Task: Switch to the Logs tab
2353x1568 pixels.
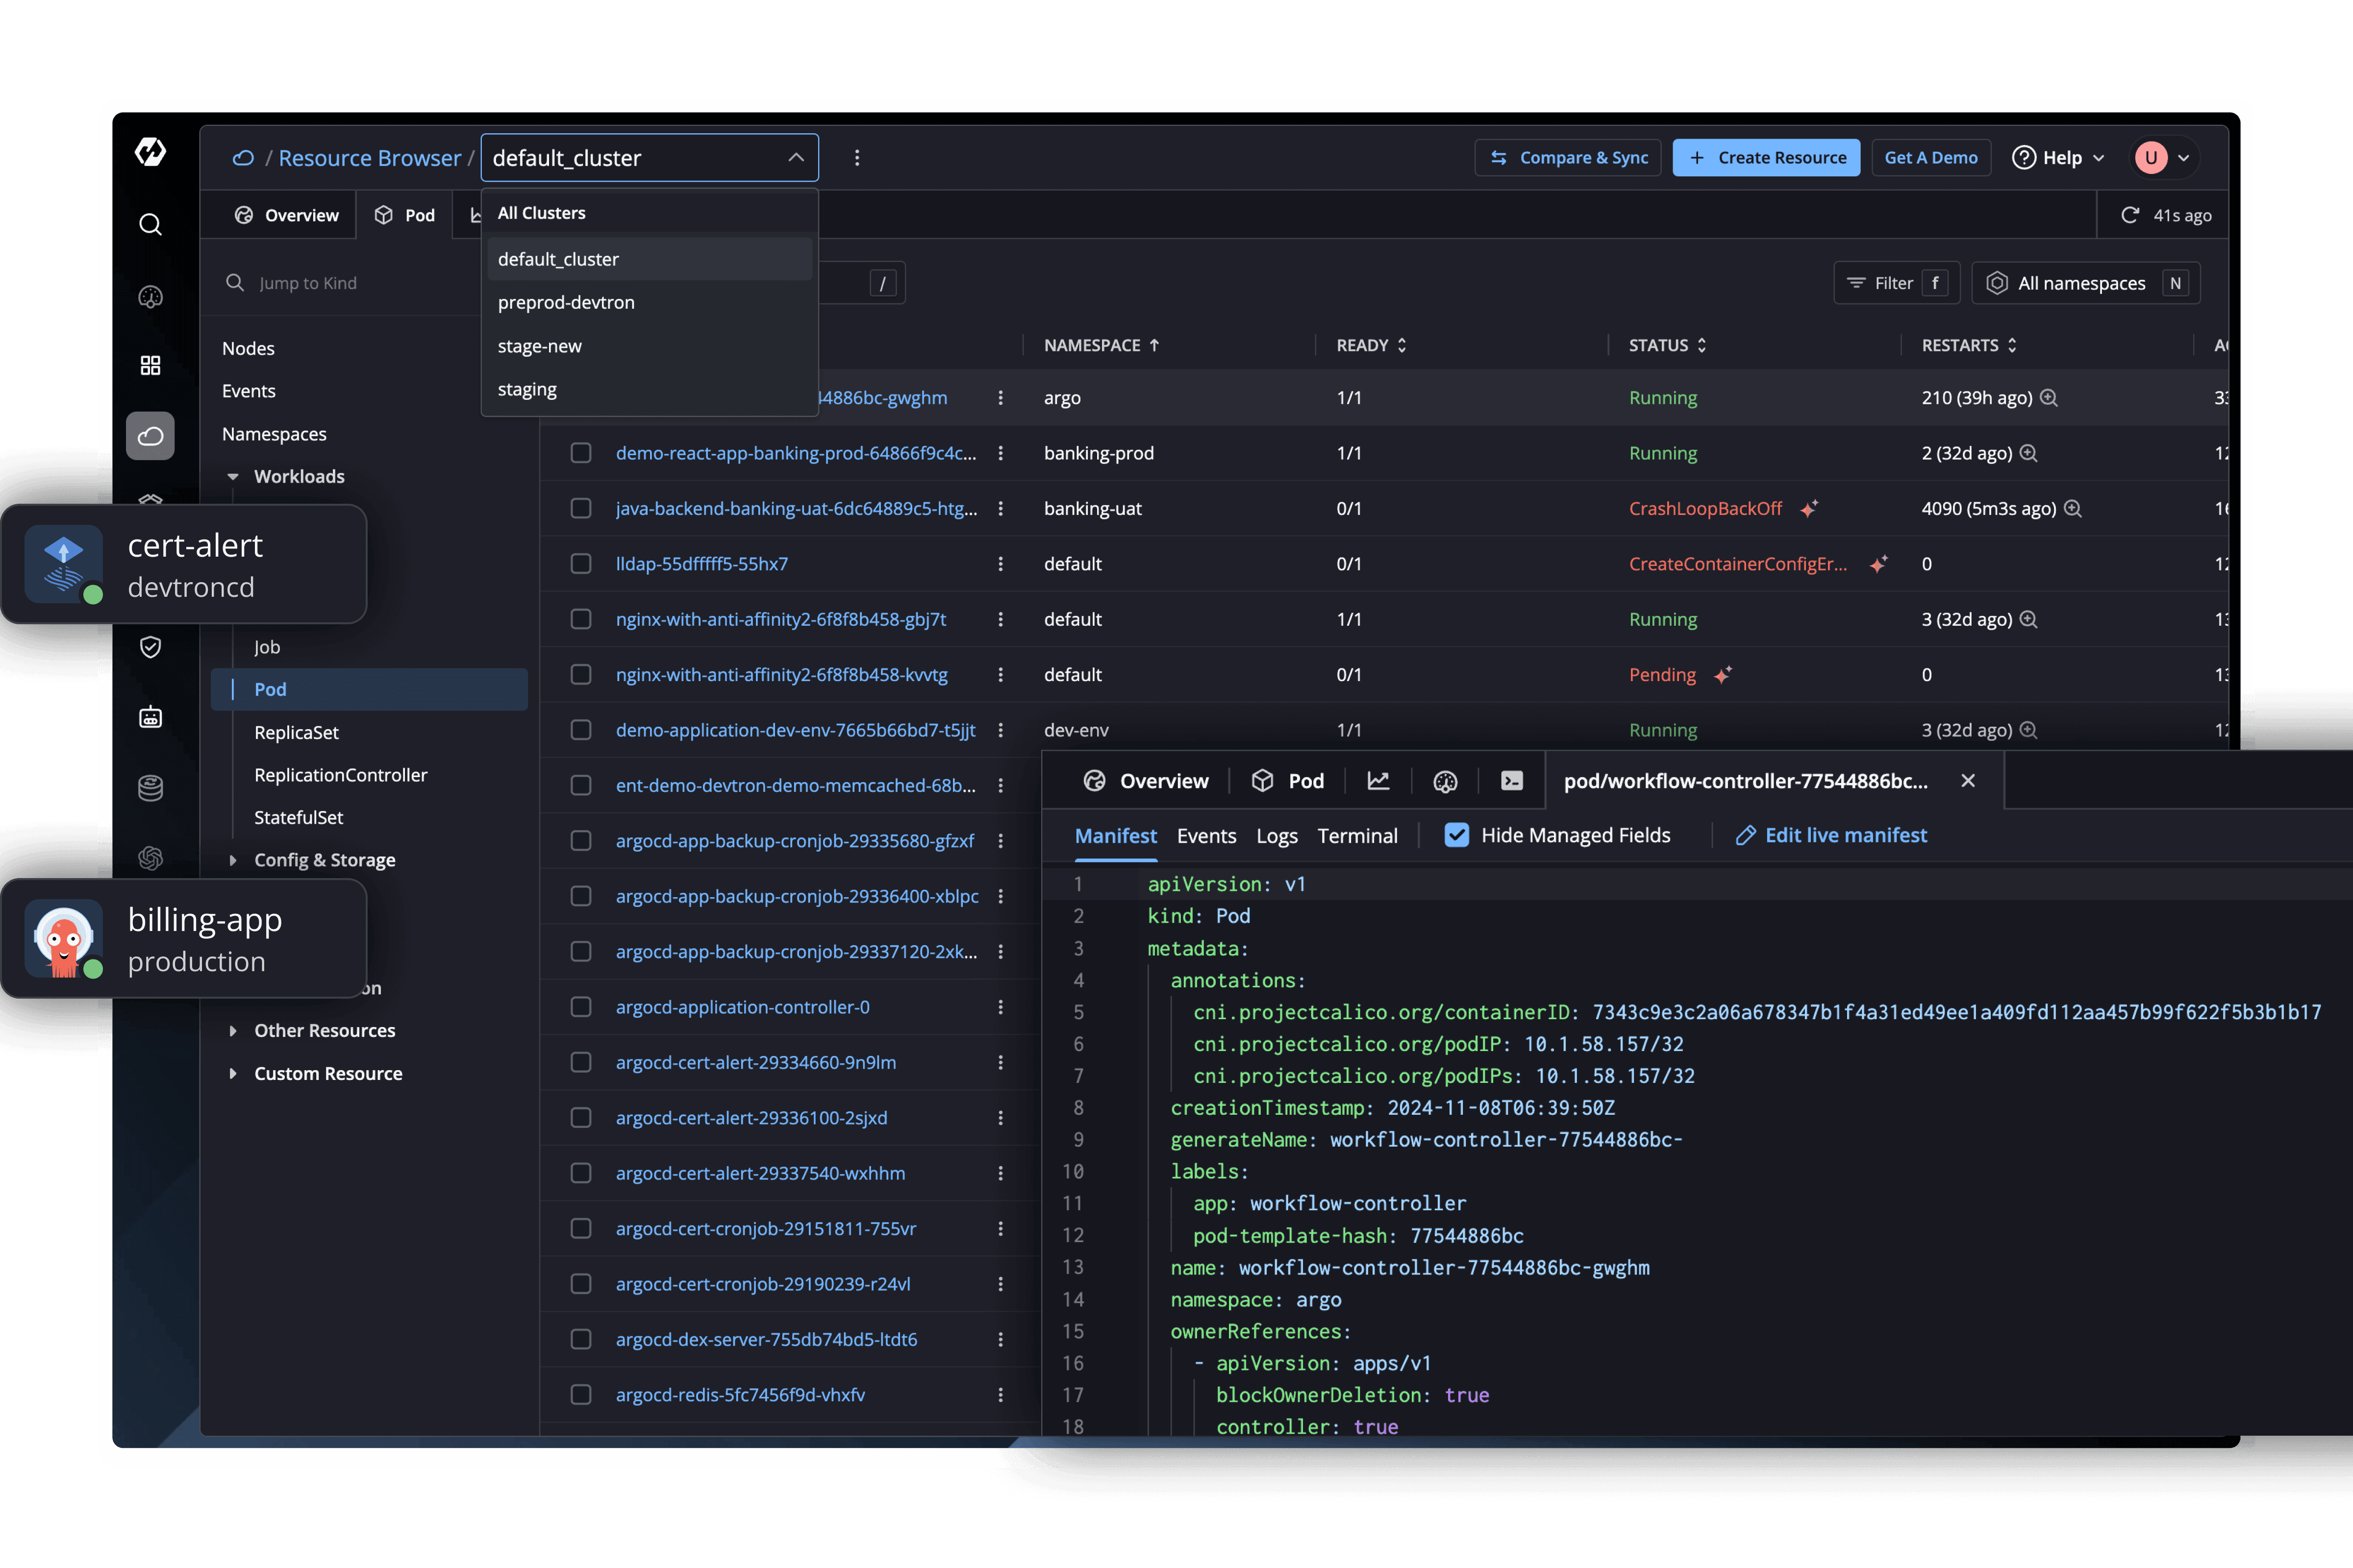Action: tap(1277, 835)
